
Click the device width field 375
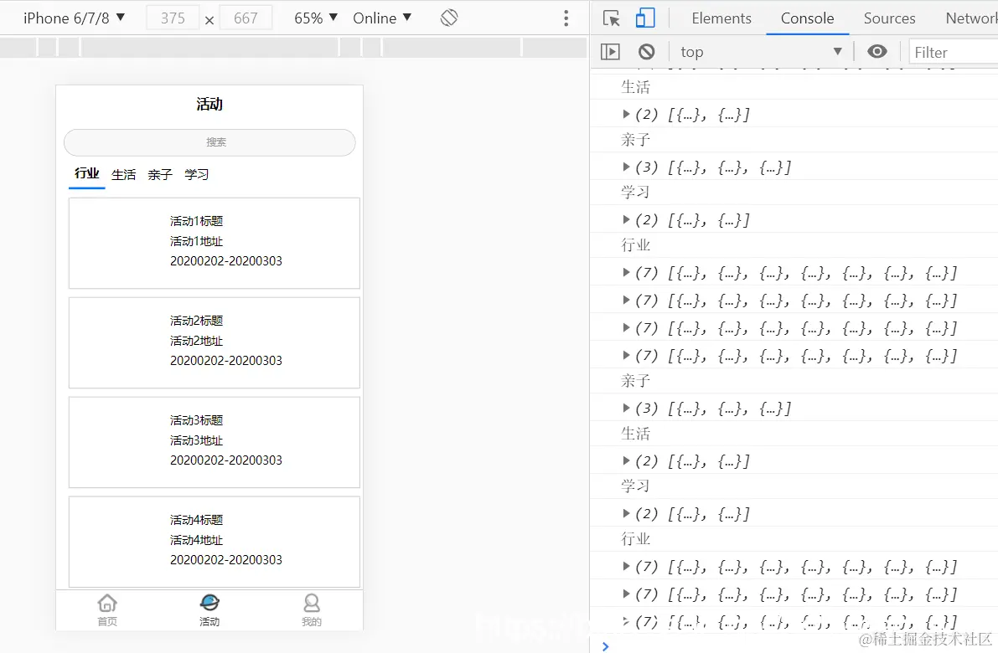(173, 18)
